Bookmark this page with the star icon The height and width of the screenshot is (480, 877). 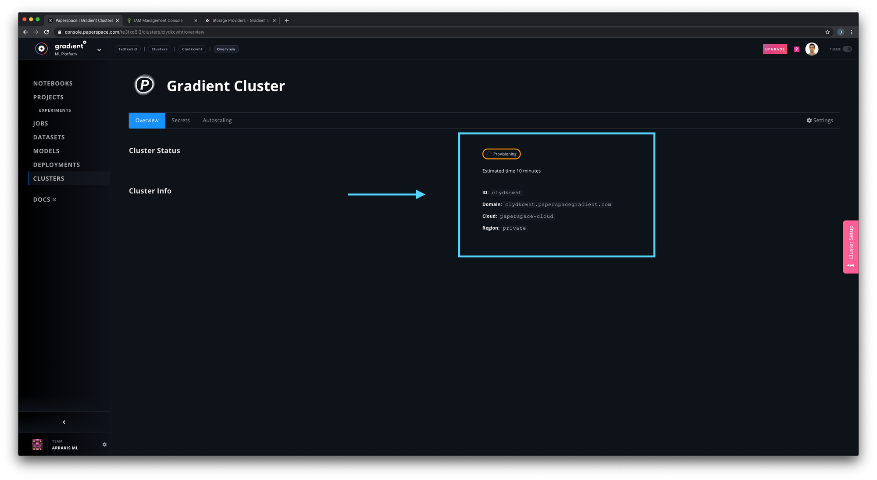[827, 32]
